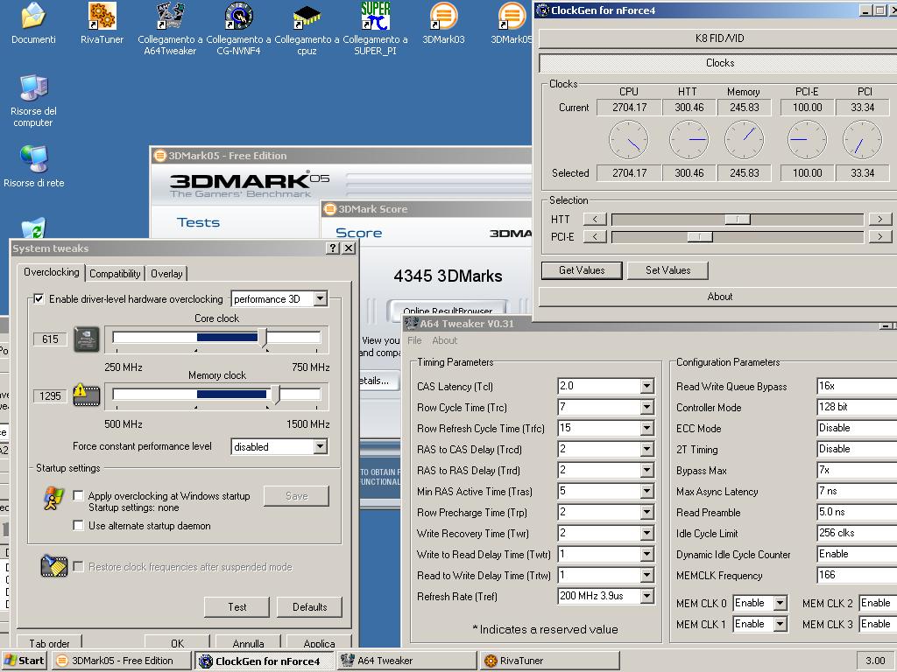Click the Memory clock slider handle
Image resolution: width=897 pixels, height=672 pixels.
coord(275,395)
